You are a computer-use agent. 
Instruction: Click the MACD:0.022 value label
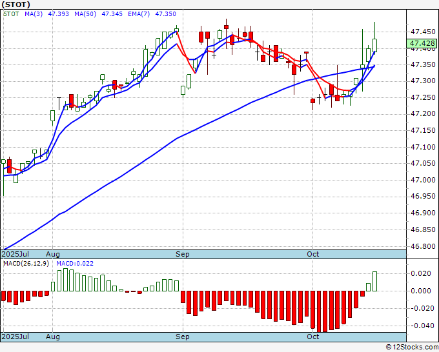click(x=75, y=264)
